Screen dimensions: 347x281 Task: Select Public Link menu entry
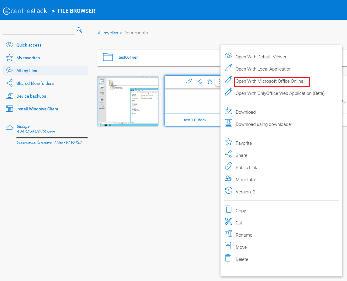pos(246,168)
